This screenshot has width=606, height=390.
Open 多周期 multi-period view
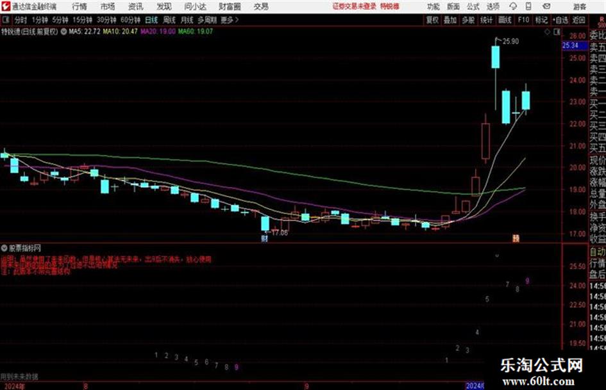coord(207,20)
